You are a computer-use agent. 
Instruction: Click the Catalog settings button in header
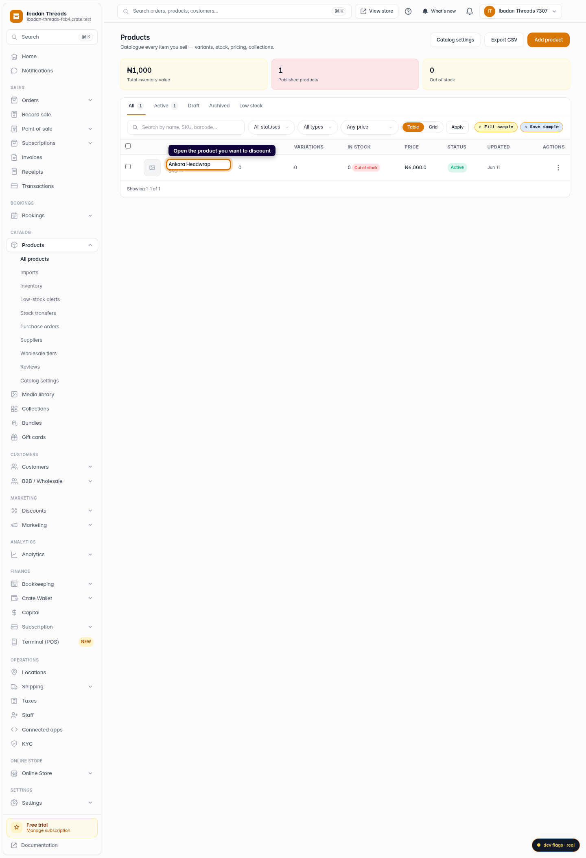point(455,40)
